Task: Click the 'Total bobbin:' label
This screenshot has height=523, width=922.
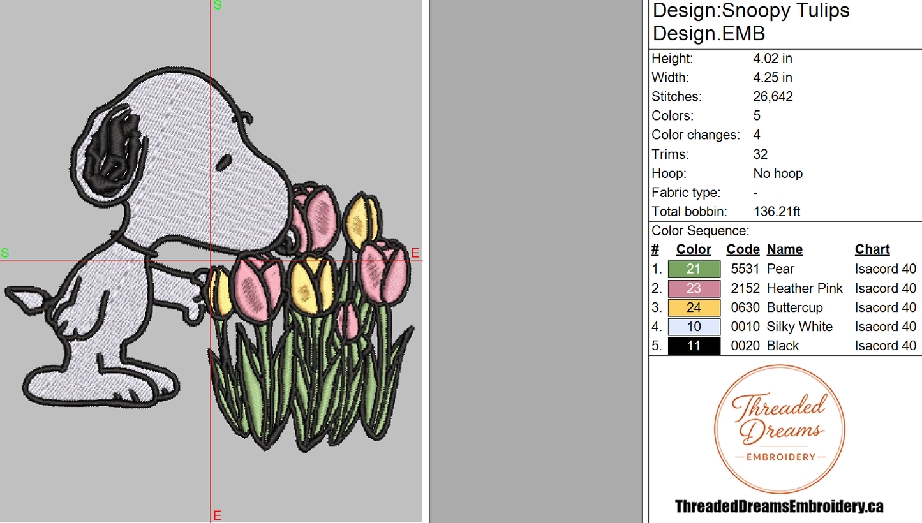Action: 690,212
